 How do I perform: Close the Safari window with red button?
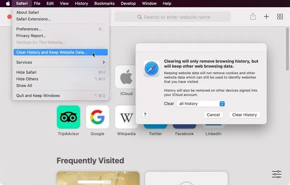(x=9, y=17)
